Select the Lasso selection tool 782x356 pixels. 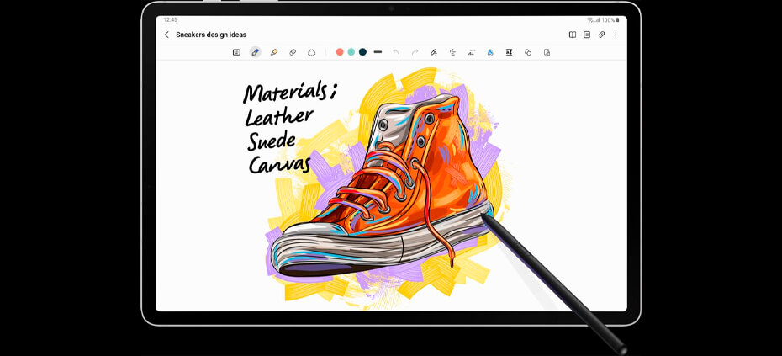[312, 52]
